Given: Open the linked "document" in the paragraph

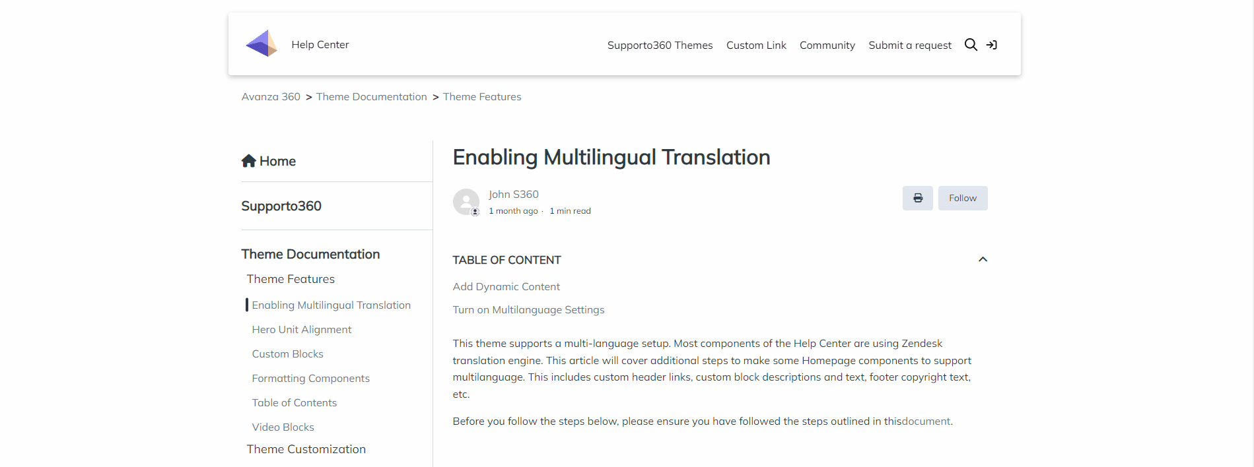Looking at the screenshot, I should tap(926, 421).
